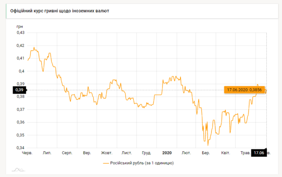Click the Квіт. label on timeline
This screenshot has height=177, width=282.
(226, 153)
